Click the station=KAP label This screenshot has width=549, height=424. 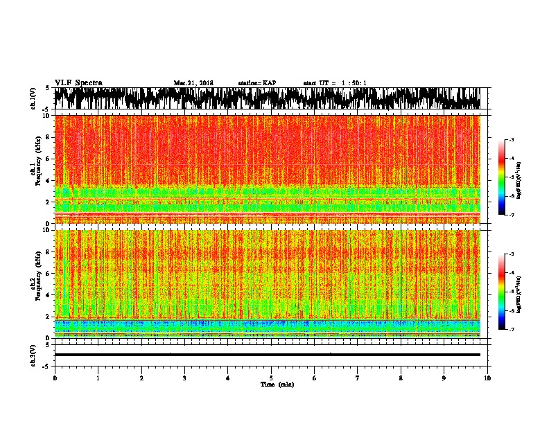(257, 83)
